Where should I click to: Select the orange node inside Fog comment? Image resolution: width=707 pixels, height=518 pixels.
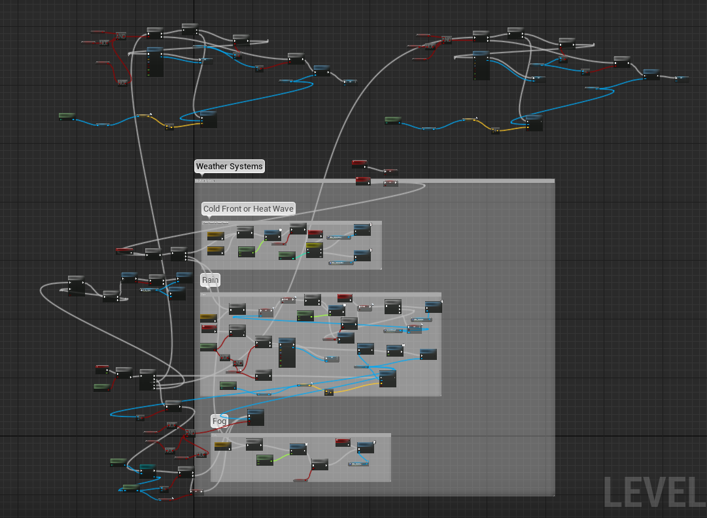click(223, 446)
